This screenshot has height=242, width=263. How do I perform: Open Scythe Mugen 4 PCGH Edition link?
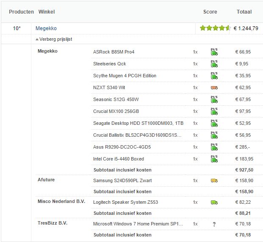[125, 76]
